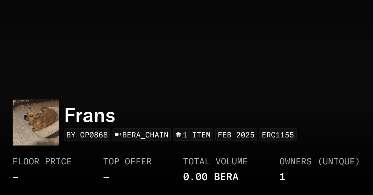Open the 1 ITEM badge
Viewport: 373px width, 195px height.
(x=193, y=135)
